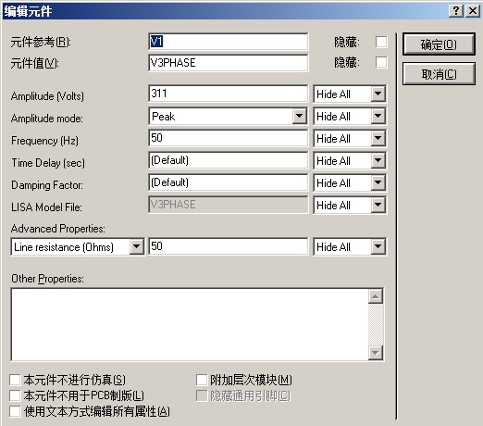
Task: Click the Other Properties scrollbar down arrow
Action: tap(376, 353)
